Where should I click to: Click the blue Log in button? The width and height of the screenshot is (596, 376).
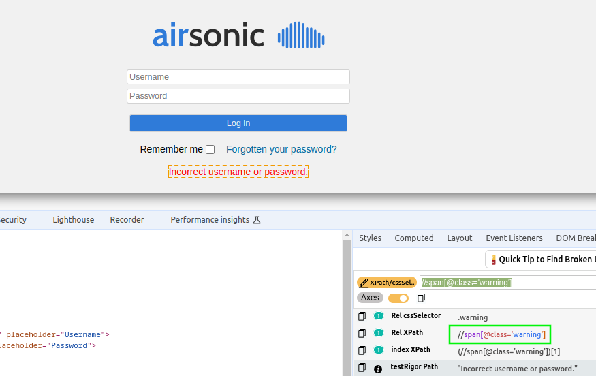coord(238,123)
